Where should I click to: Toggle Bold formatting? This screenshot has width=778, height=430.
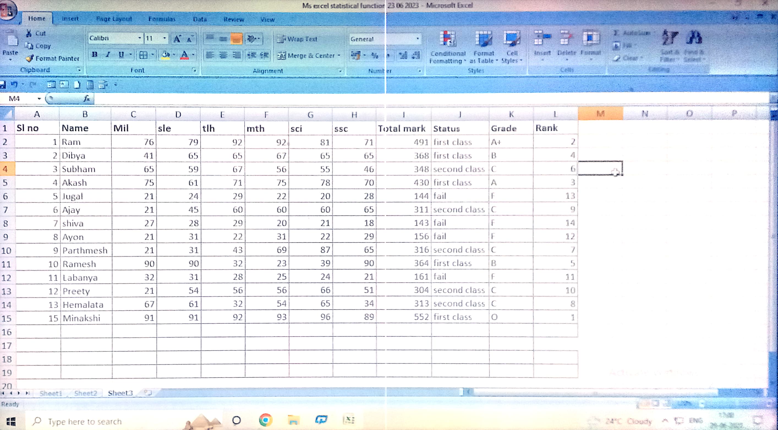tap(95, 55)
